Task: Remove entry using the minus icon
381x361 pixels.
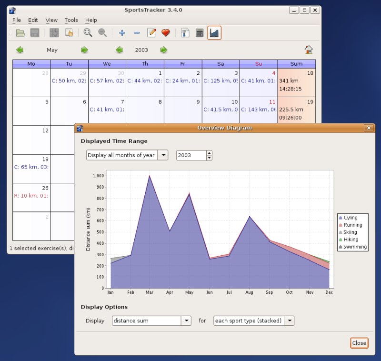Action: click(x=137, y=32)
